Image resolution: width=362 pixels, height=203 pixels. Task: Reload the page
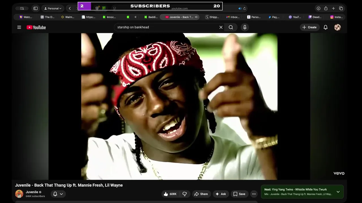[245, 8]
